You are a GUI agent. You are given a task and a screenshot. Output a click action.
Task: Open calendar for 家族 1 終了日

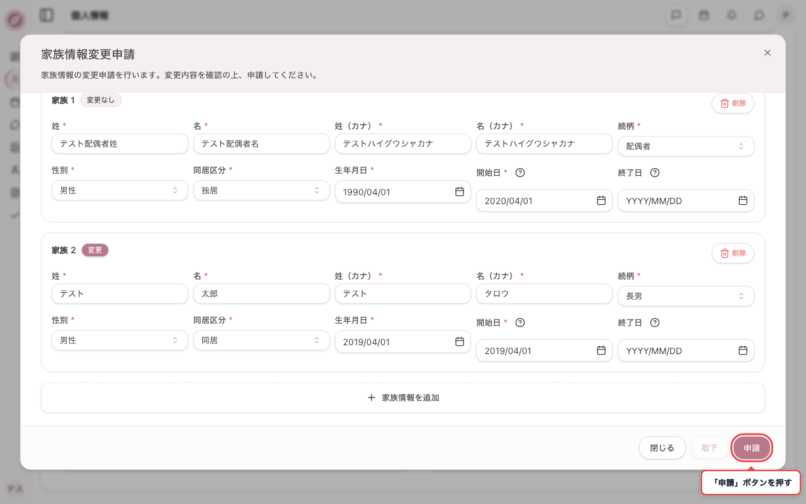743,200
